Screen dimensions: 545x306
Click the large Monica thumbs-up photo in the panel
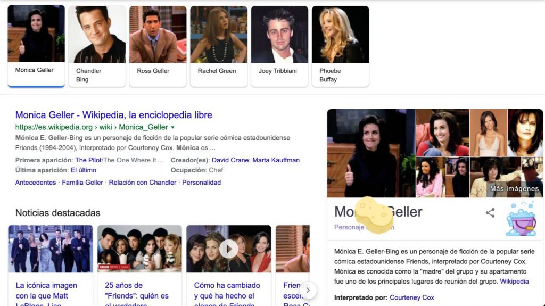371,153
